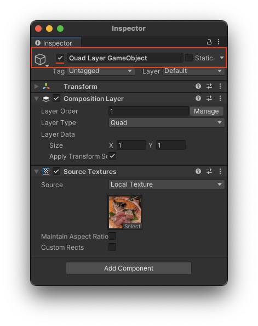Image resolution: width=258 pixels, height=326 pixels.
Task: Click the Tag label
Action: (59, 71)
